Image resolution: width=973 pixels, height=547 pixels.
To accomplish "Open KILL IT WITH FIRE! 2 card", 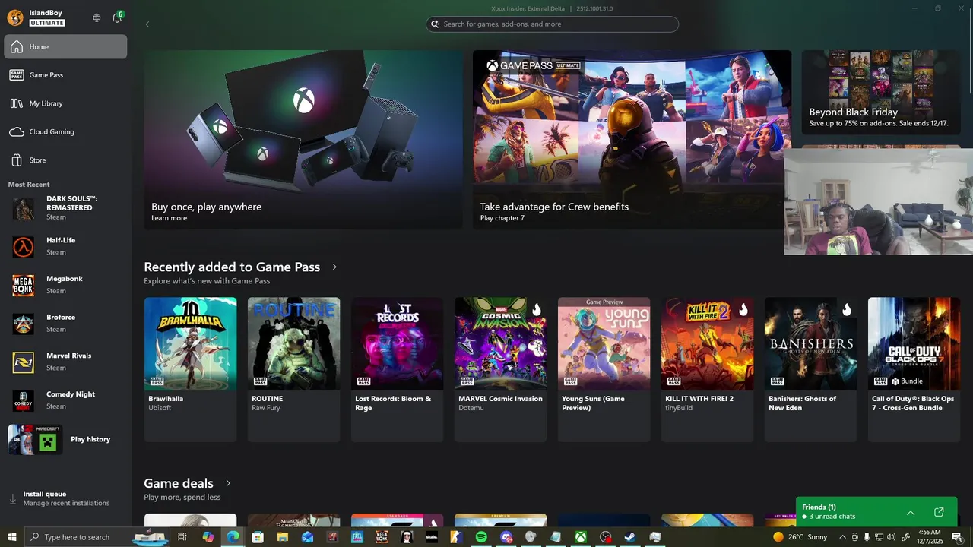I will click(707, 369).
